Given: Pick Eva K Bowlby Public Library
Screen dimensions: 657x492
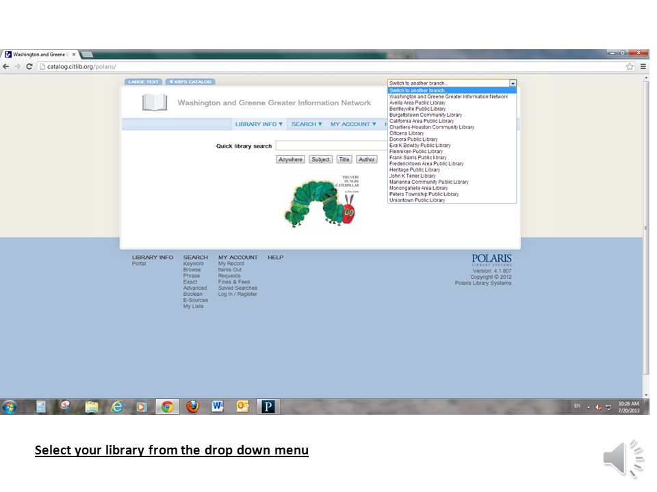Looking at the screenshot, I should 452,145.
